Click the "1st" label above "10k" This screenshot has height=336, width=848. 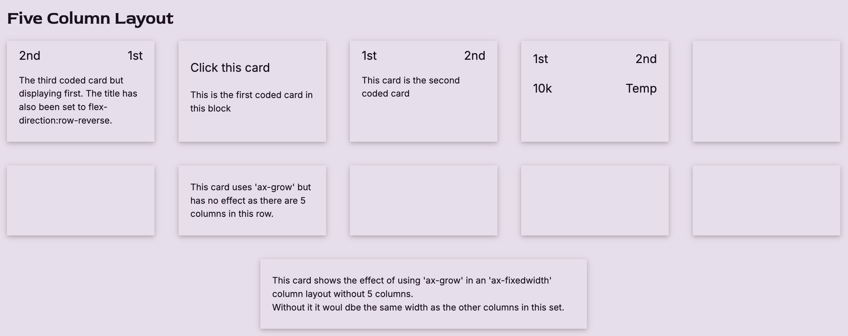coord(540,59)
